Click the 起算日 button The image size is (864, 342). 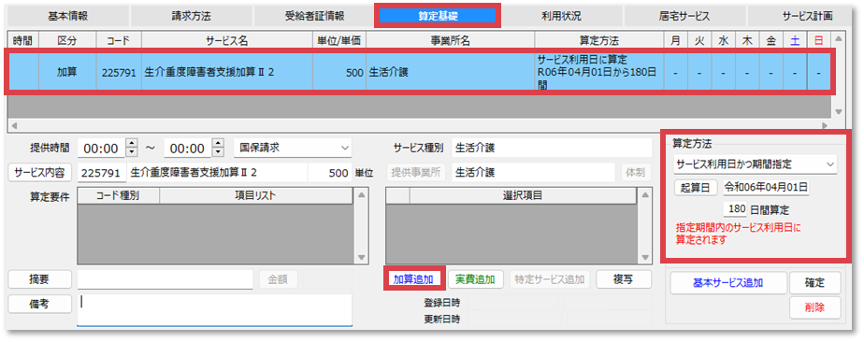(696, 187)
